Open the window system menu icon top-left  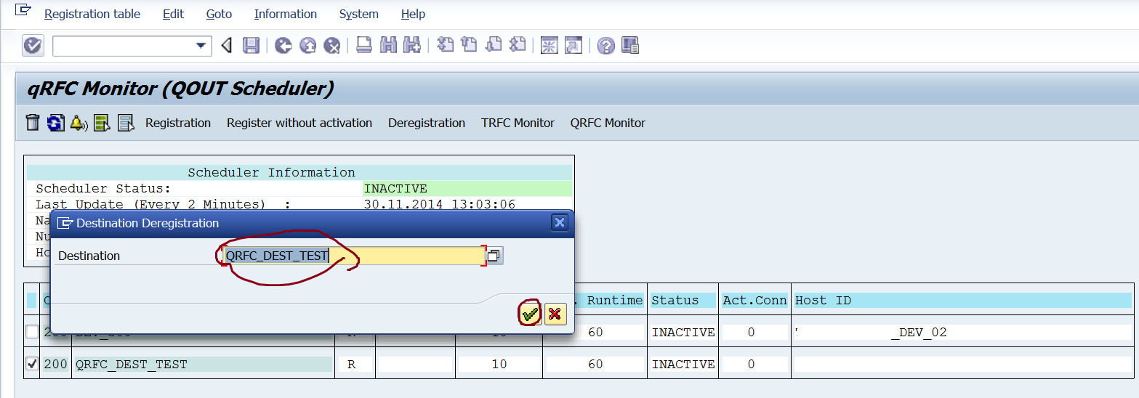(x=23, y=10)
